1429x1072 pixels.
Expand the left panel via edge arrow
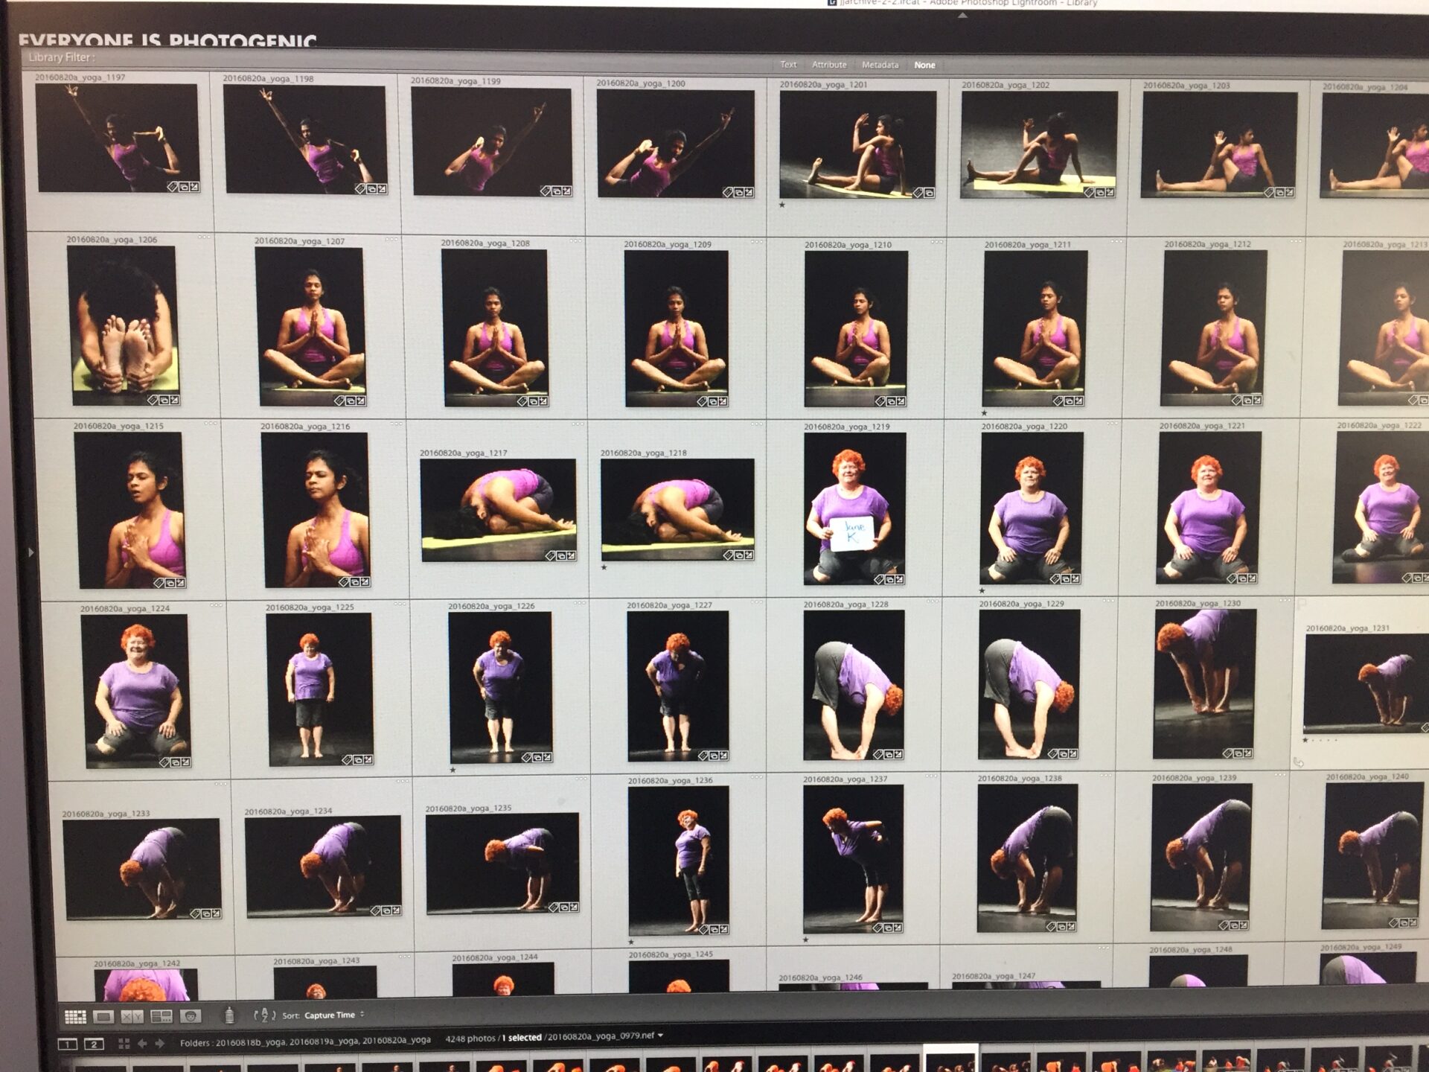point(31,552)
